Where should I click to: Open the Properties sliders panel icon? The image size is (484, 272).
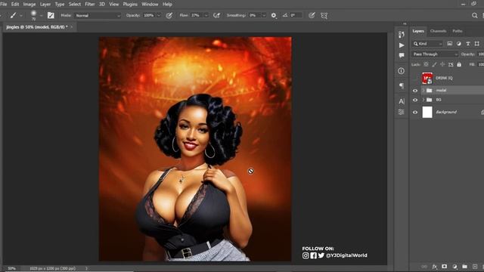(x=402, y=112)
